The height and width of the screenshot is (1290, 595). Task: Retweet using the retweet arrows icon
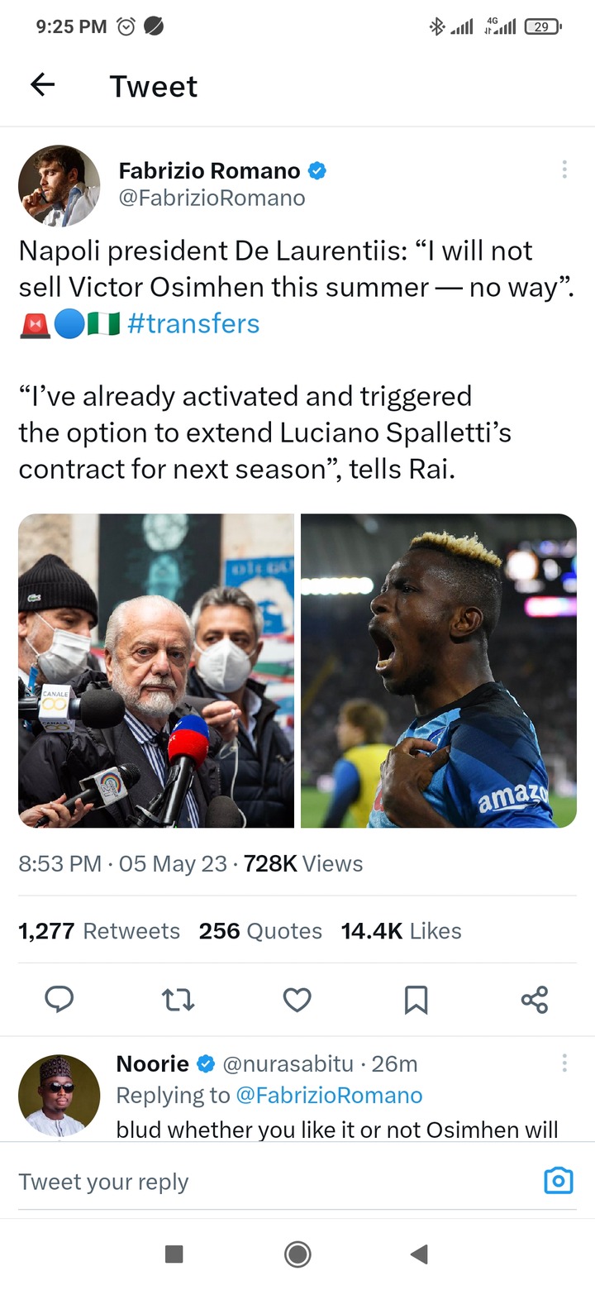click(x=178, y=1001)
